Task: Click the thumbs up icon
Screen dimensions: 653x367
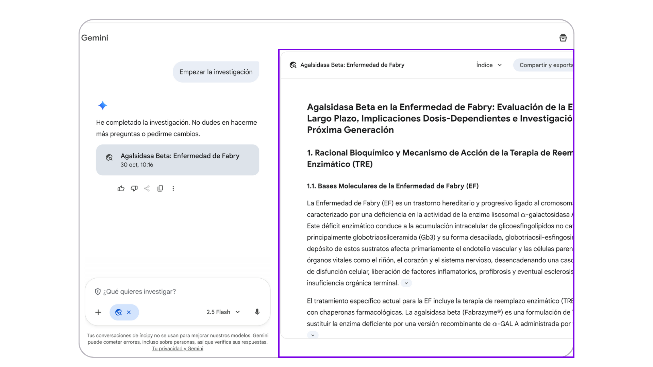Action: tap(121, 189)
